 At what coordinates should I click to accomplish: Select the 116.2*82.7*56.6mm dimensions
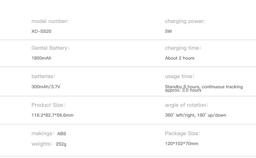(52, 115)
